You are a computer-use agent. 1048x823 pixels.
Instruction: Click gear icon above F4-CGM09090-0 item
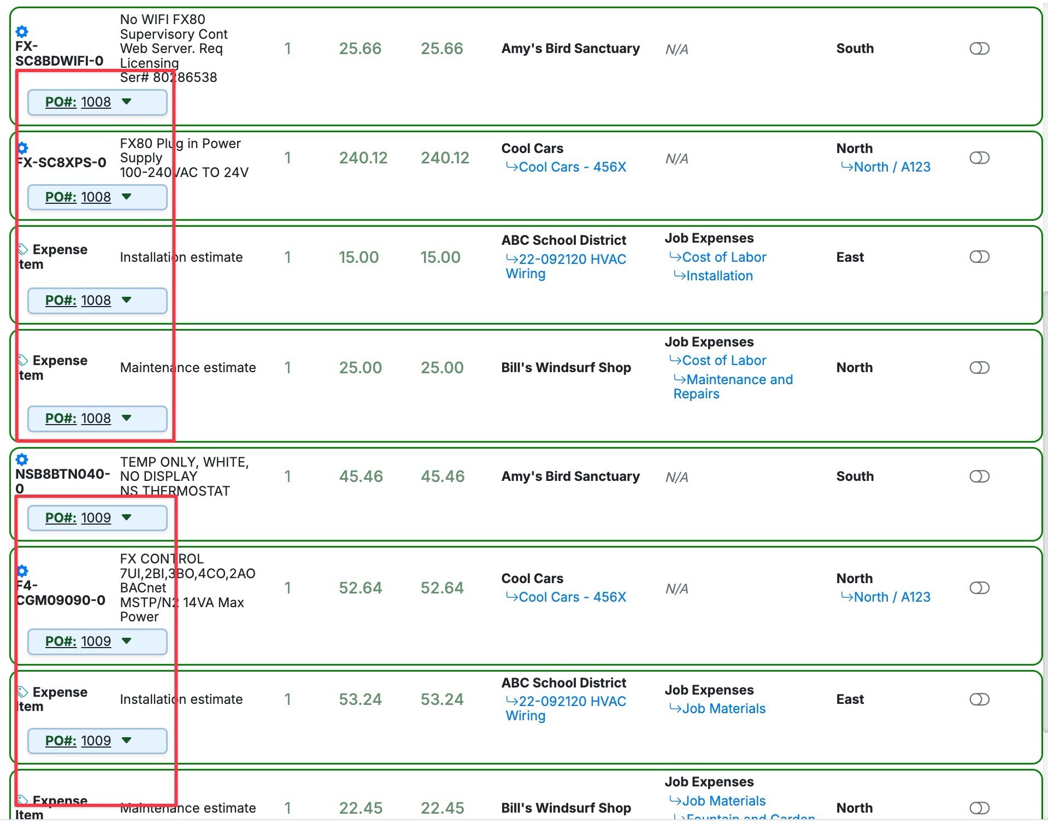tap(22, 571)
